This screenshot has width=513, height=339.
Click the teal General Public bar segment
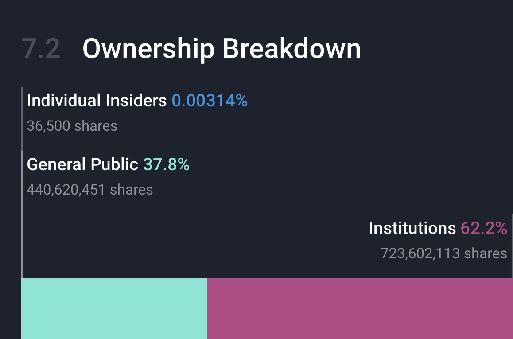tap(114, 308)
